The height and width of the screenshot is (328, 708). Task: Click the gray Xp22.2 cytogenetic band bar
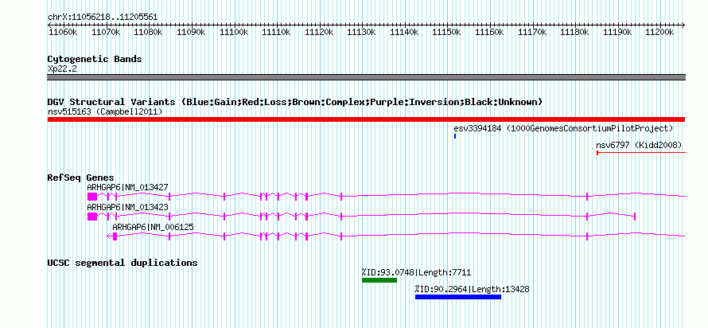click(x=366, y=77)
